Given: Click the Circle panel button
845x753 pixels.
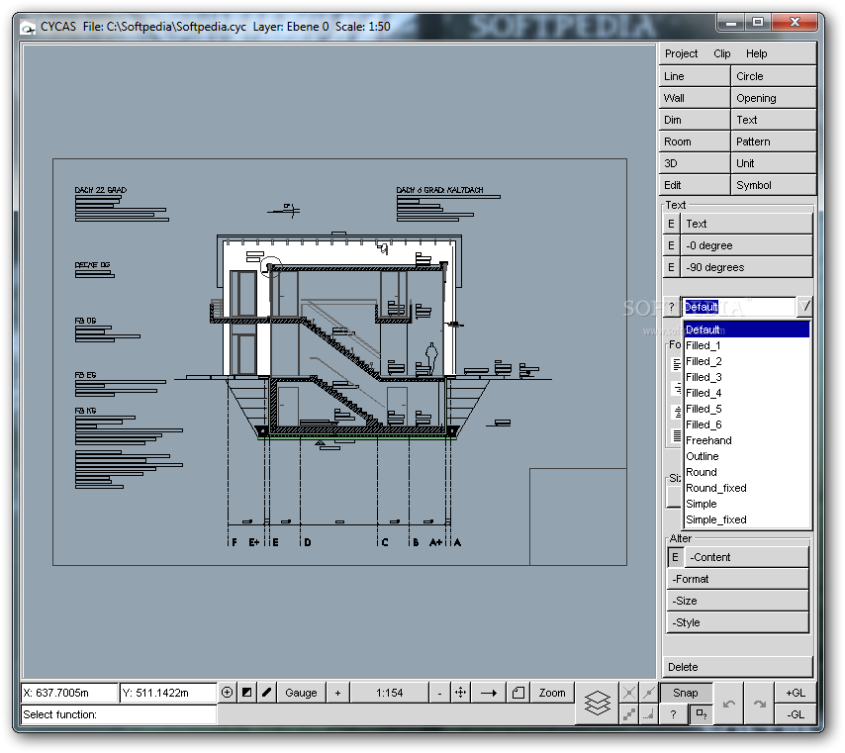Looking at the screenshot, I should pos(774,76).
